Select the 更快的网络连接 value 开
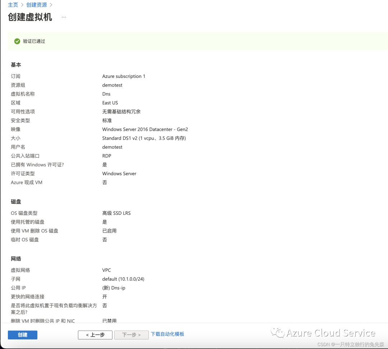 [105, 297]
